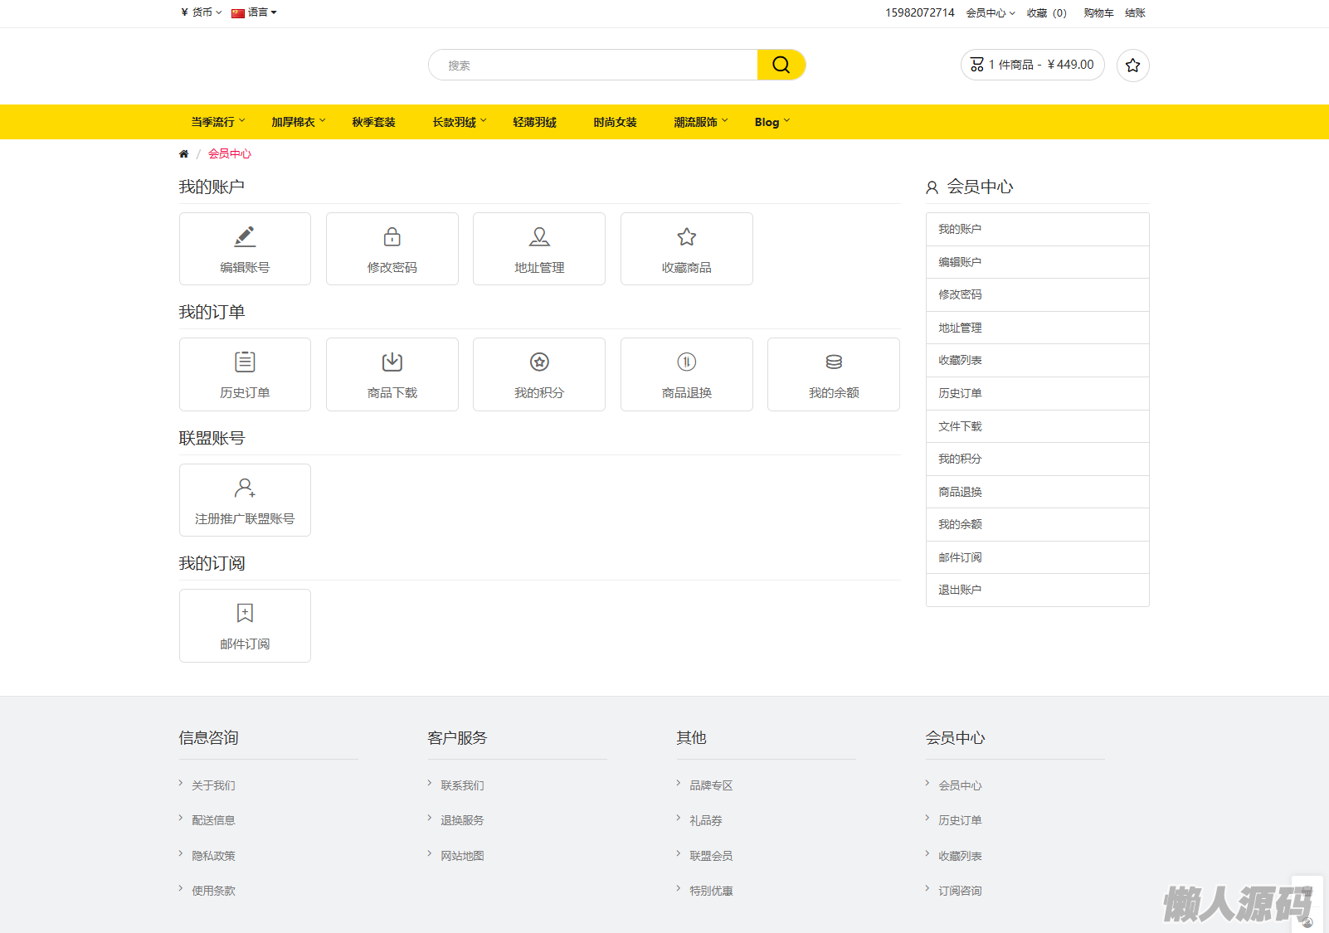Click the product download icon tile
The image size is (1329, 933).
pos(392,362)
